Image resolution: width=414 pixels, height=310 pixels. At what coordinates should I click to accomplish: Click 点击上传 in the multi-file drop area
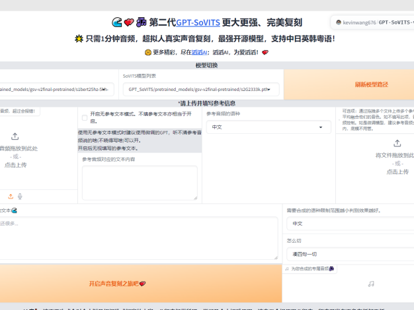[397, 171]
